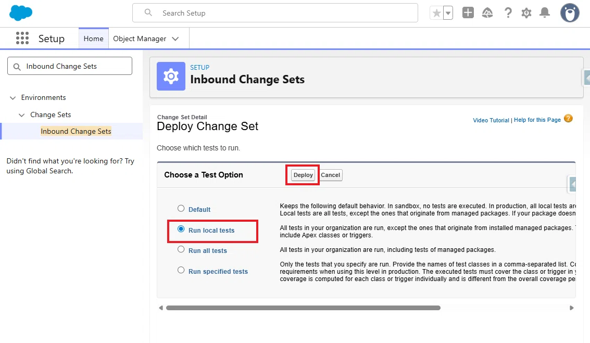Click the Cancel button
This screenshot has height=343, width=590.
[330, 175]
